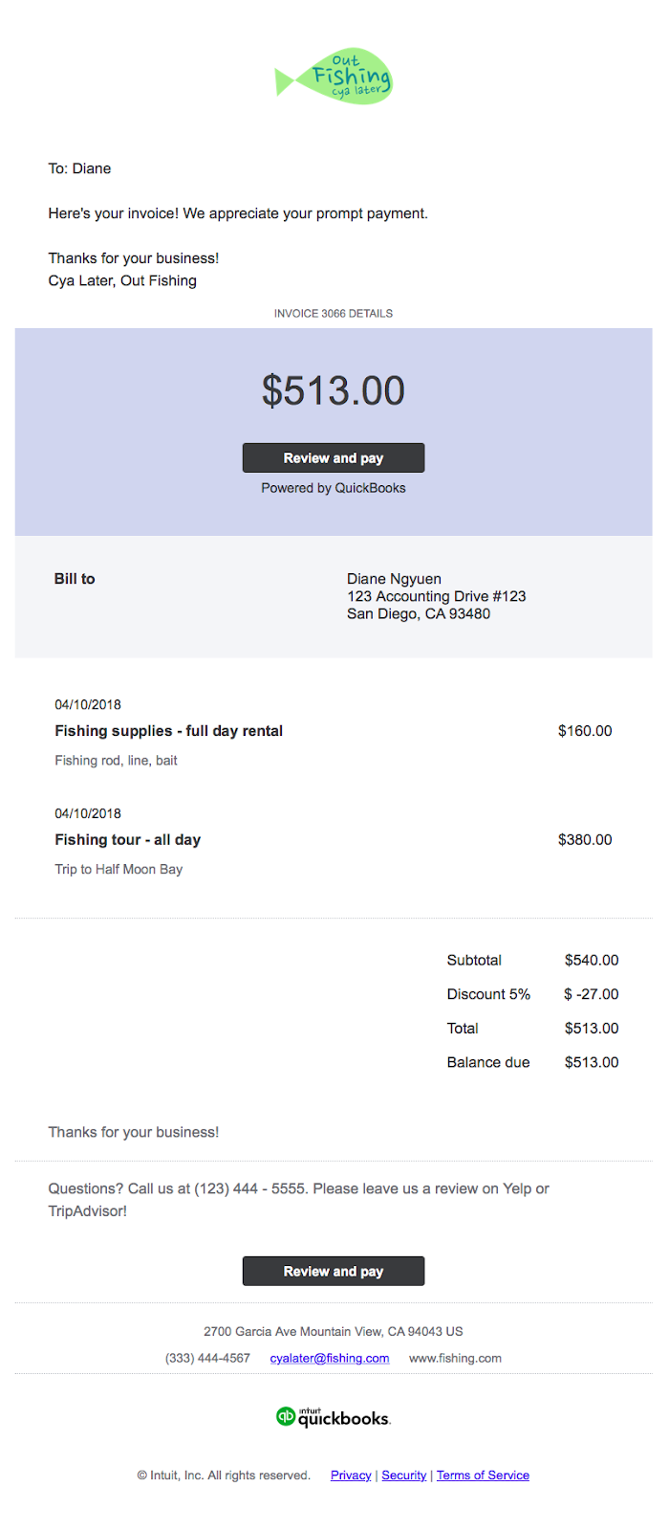This screenshot has height=1531, width=669.
Task: Click the 2700 Garcia Ave address line
Action: click(334, 1331)
